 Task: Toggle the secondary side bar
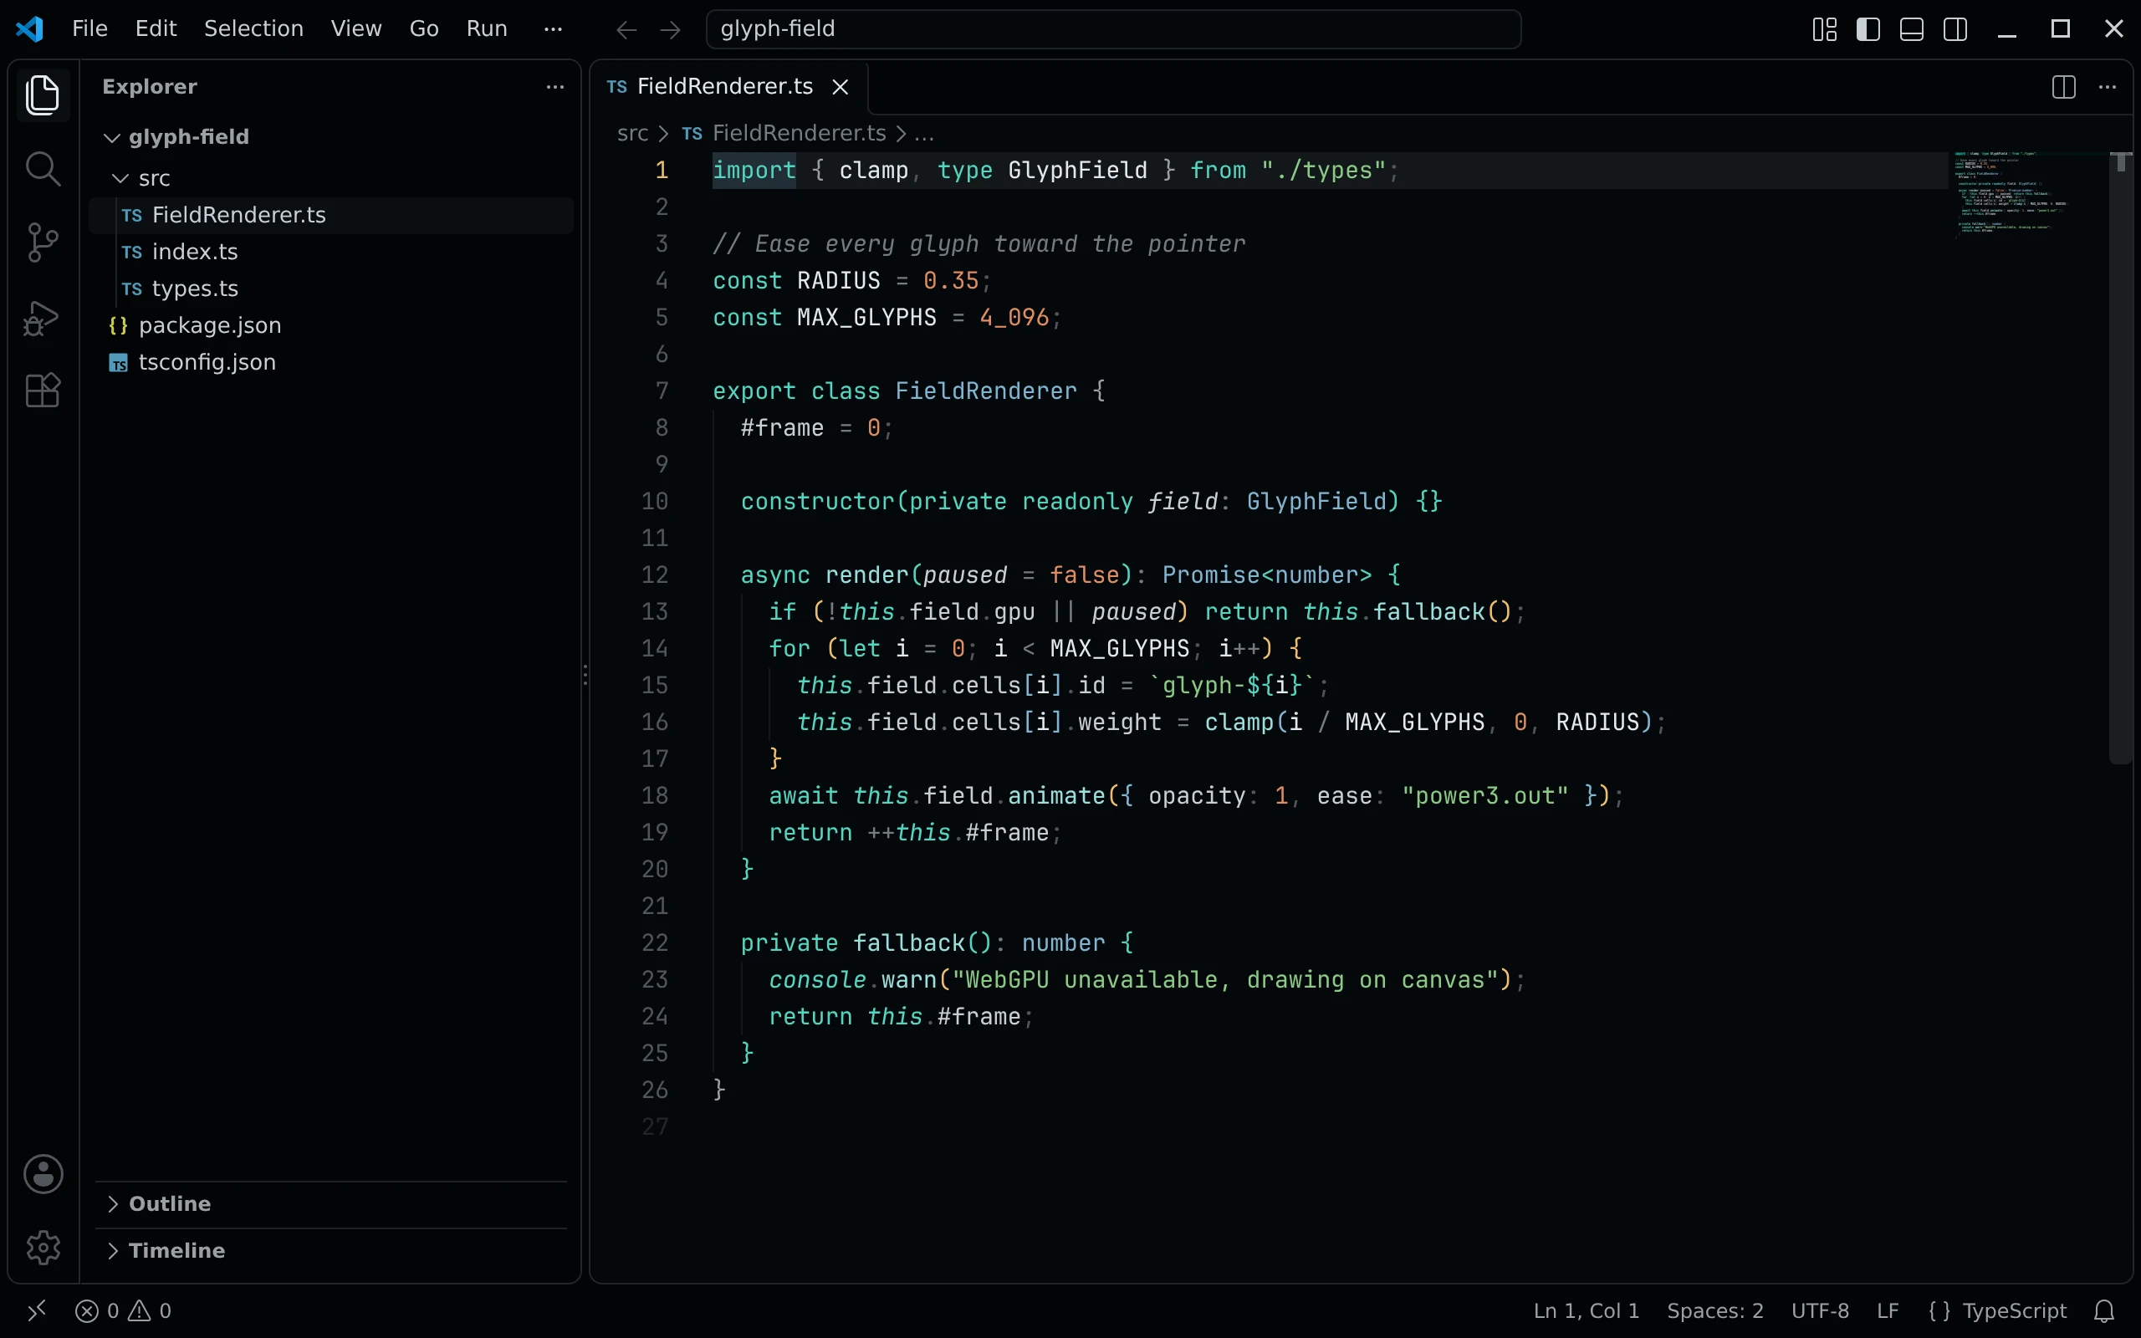click(1955, 29)
